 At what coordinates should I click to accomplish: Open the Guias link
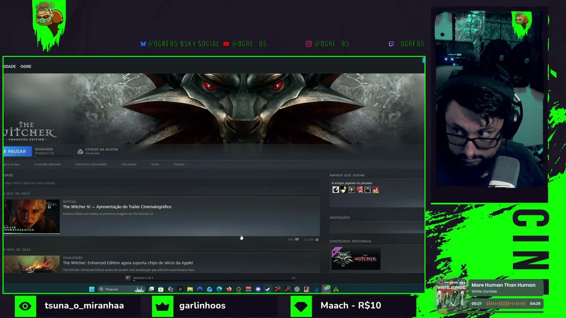click(x=155, y=164)
